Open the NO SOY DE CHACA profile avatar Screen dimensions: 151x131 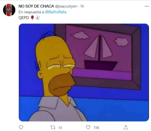click(9, 10)
